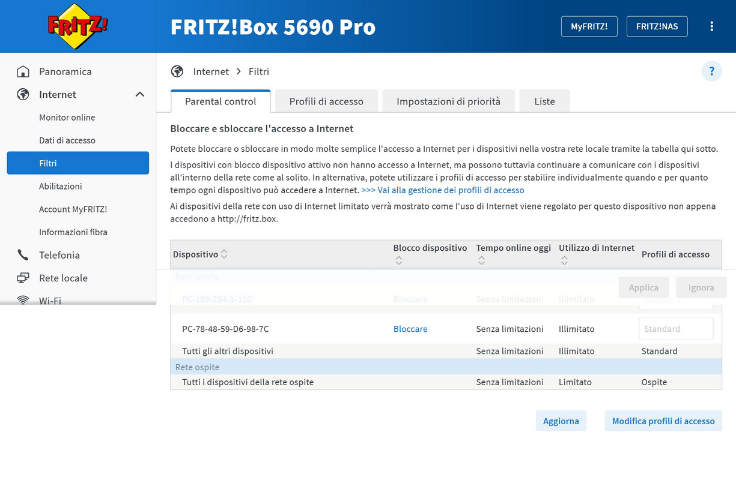Open the three-dot options menu
This screenshot has height=480, width=736.
tap(711, 26)
